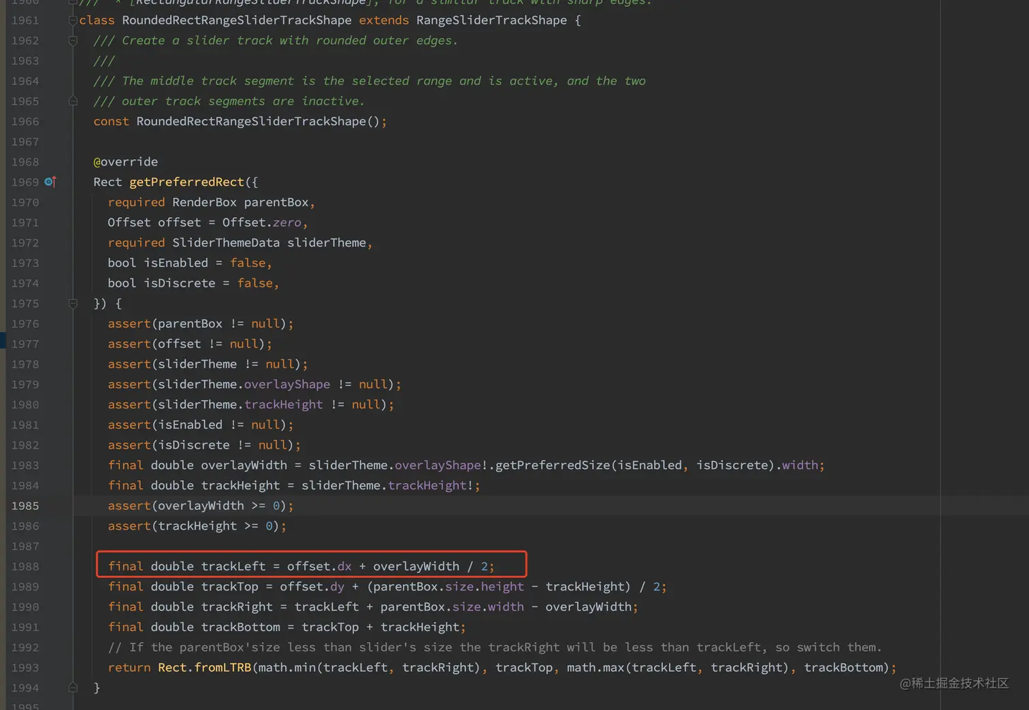Image resolution: width=1029 pixels, height=710 pixels.
Task: Click the overridden-method gutter icon at line 1969
Action: pos(50,182)
